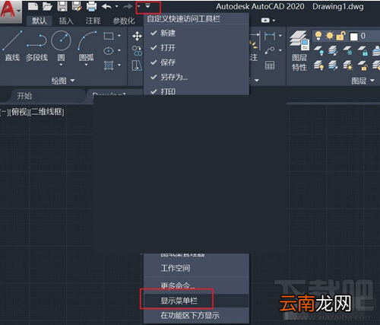Viewport: 380px width, 325px height.
Task: Select the Hatch tool icon
Action: pos(109,65)
